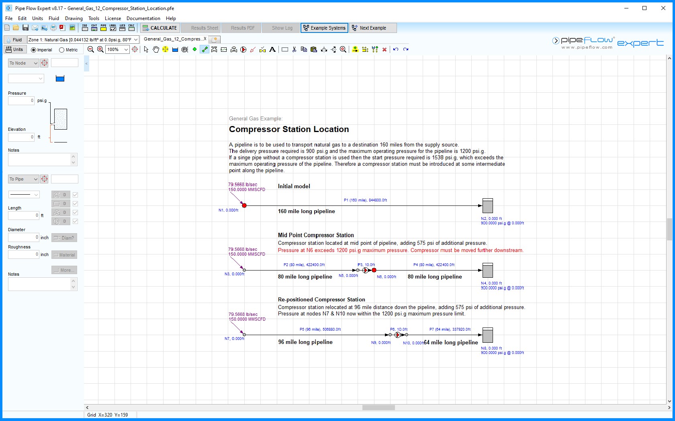The image size is (675, 421).
Task: Select the green join point node tool
Action: pos(194,49)
